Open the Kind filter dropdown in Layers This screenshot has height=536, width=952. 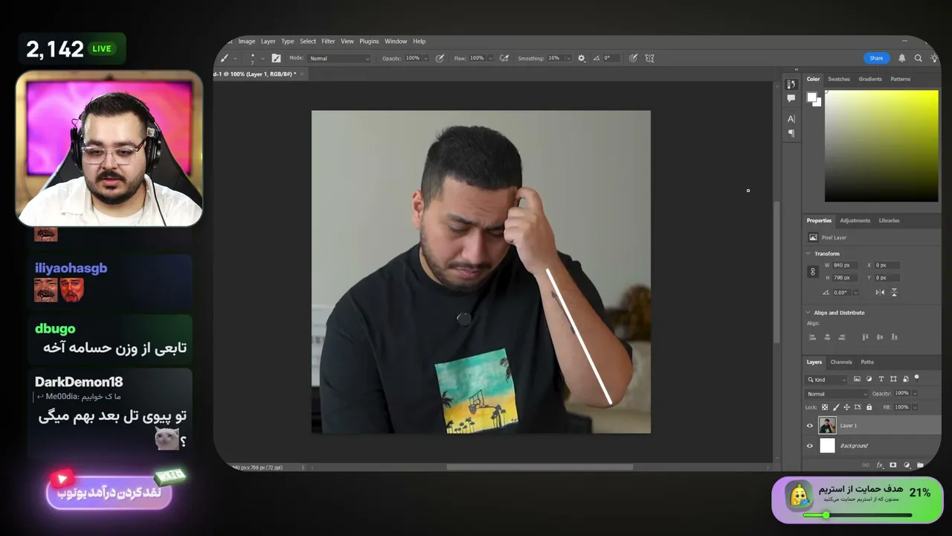[x=827, y=380]
